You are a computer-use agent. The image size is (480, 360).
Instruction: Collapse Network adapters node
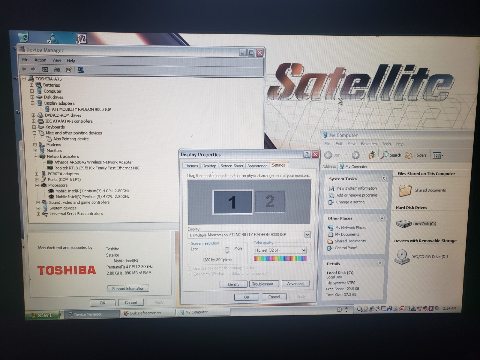point(36,157)
